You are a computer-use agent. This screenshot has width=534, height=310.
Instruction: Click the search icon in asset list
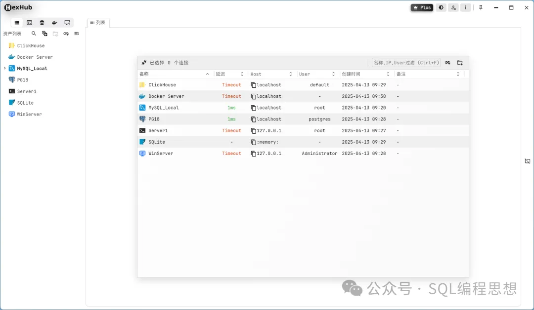(x=34, y=33)
